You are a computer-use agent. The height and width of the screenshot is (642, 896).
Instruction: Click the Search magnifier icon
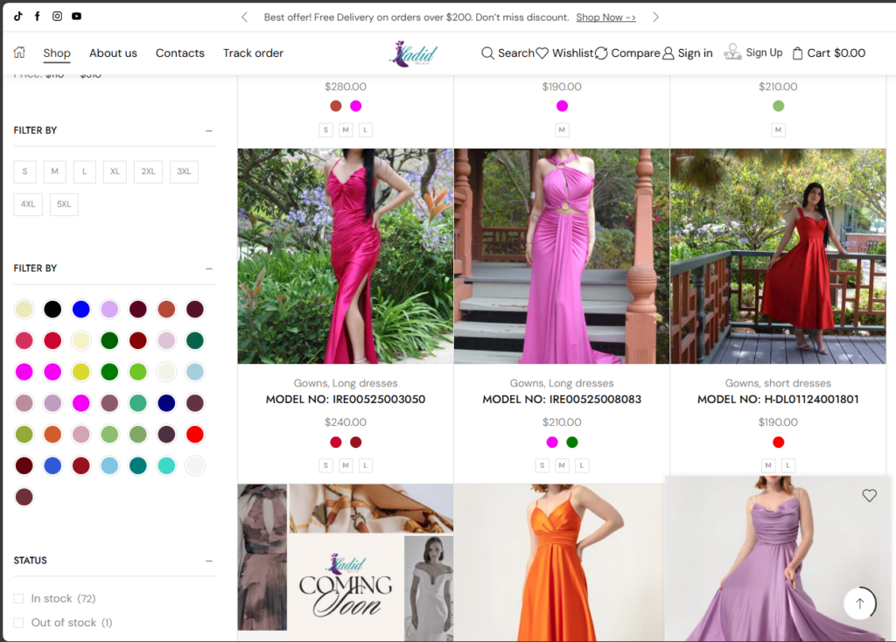[x=487, y=53]
